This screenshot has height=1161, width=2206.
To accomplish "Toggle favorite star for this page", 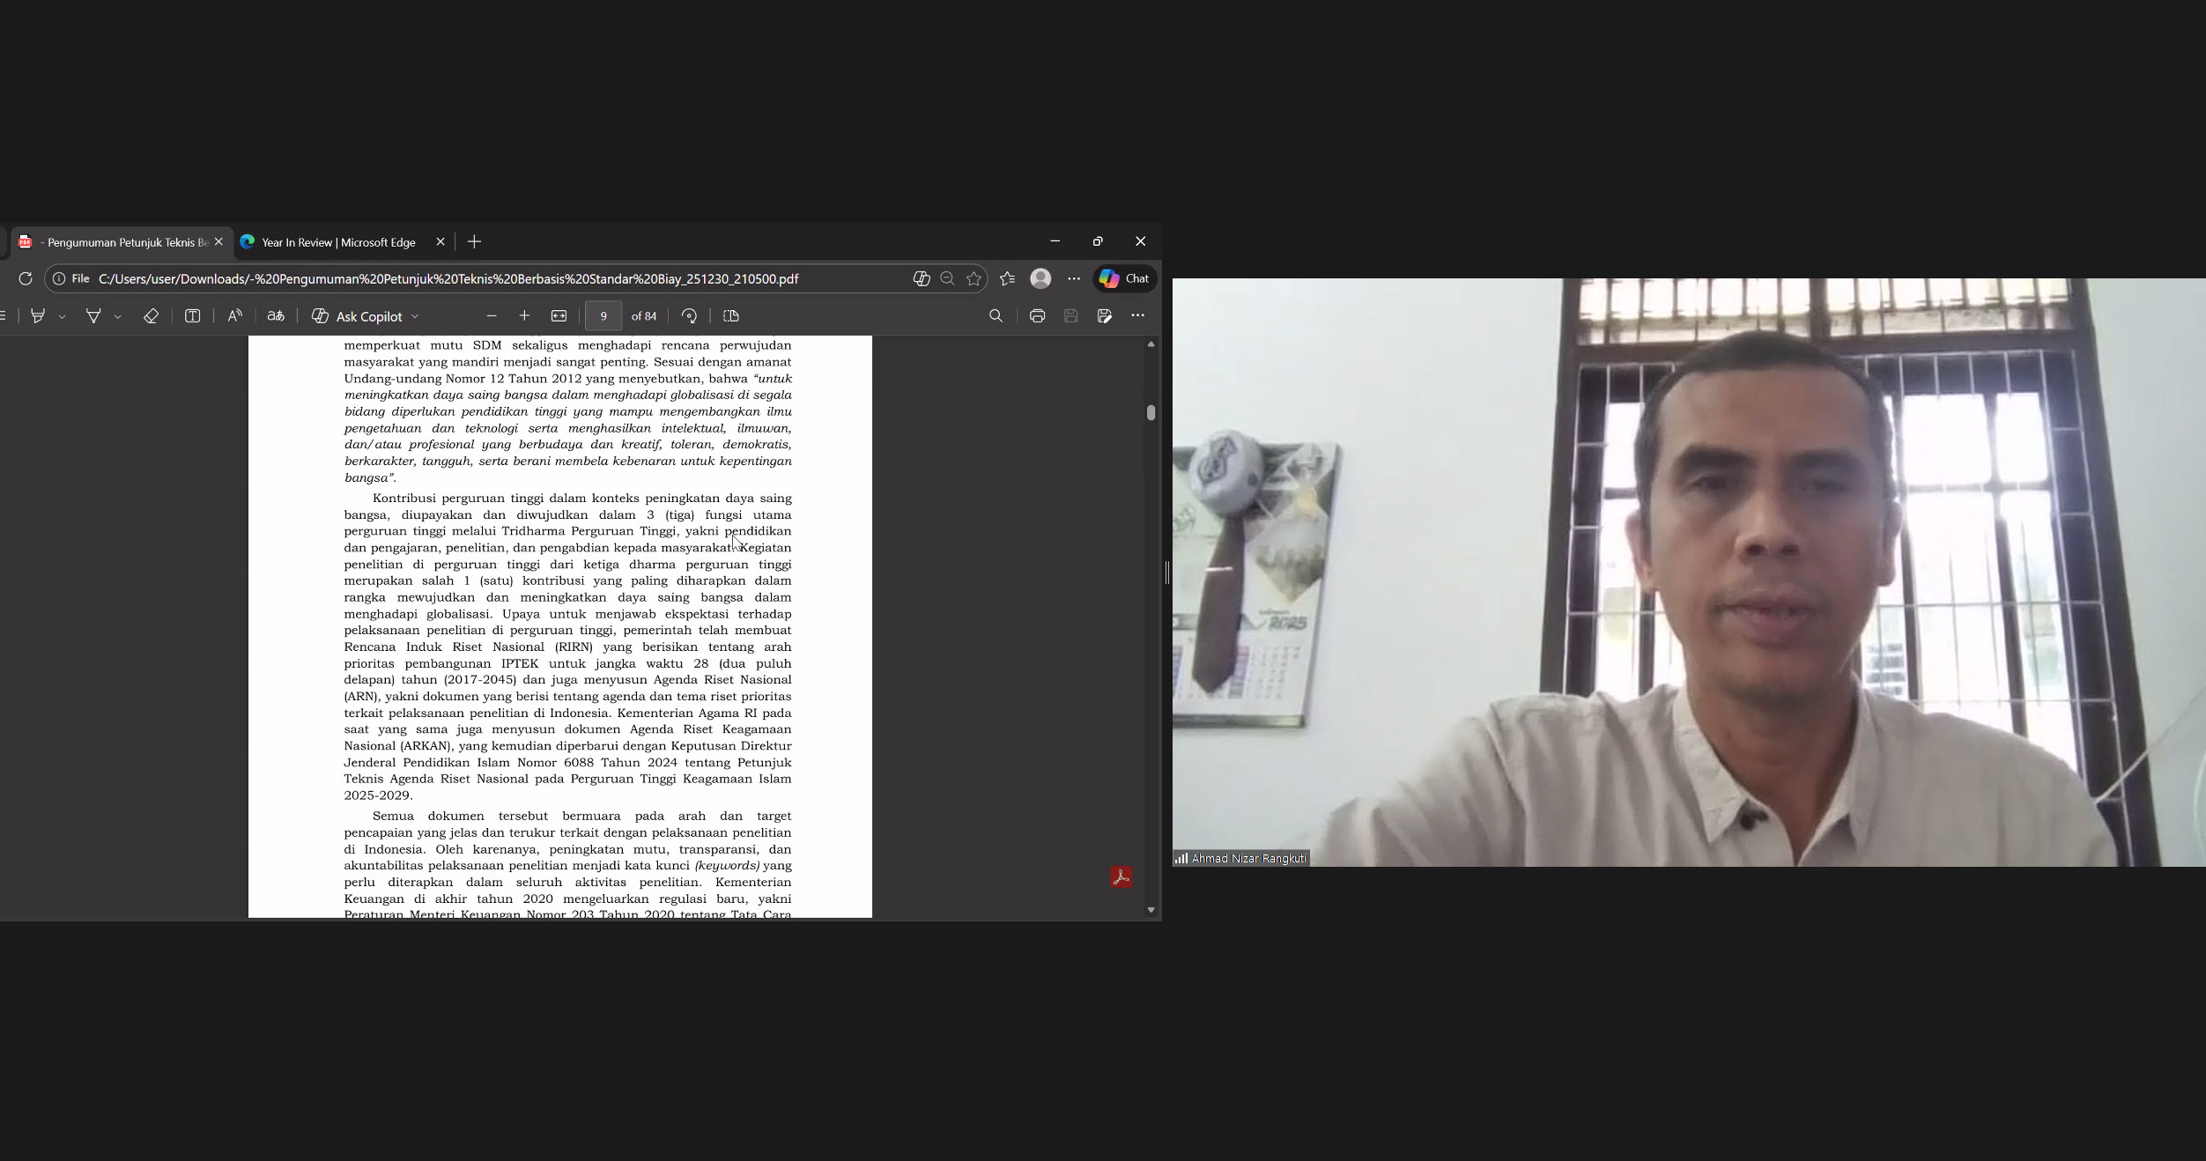I will (973, 279).
